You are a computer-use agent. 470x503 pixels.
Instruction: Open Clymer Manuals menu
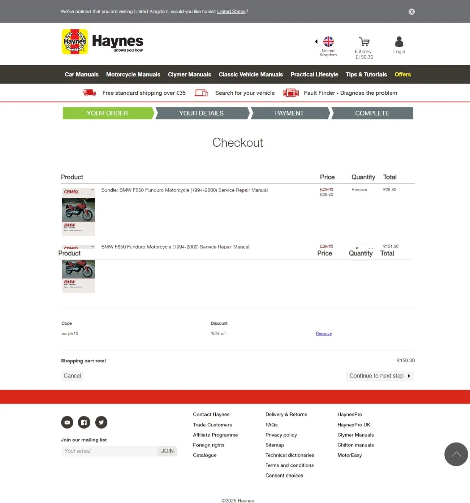189,74
